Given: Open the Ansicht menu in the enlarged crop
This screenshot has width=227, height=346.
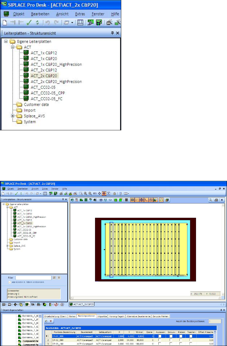Looking at the screenshot, I should (62, 14).
